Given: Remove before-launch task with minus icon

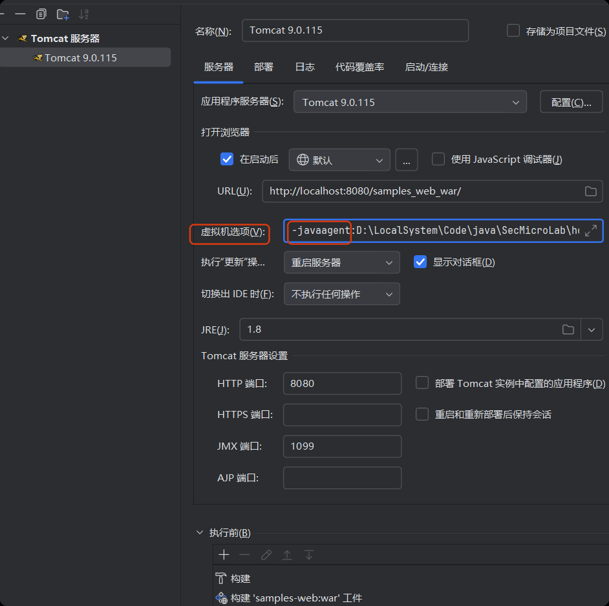Looking at the screenshot, I should [x=244, y=554].
